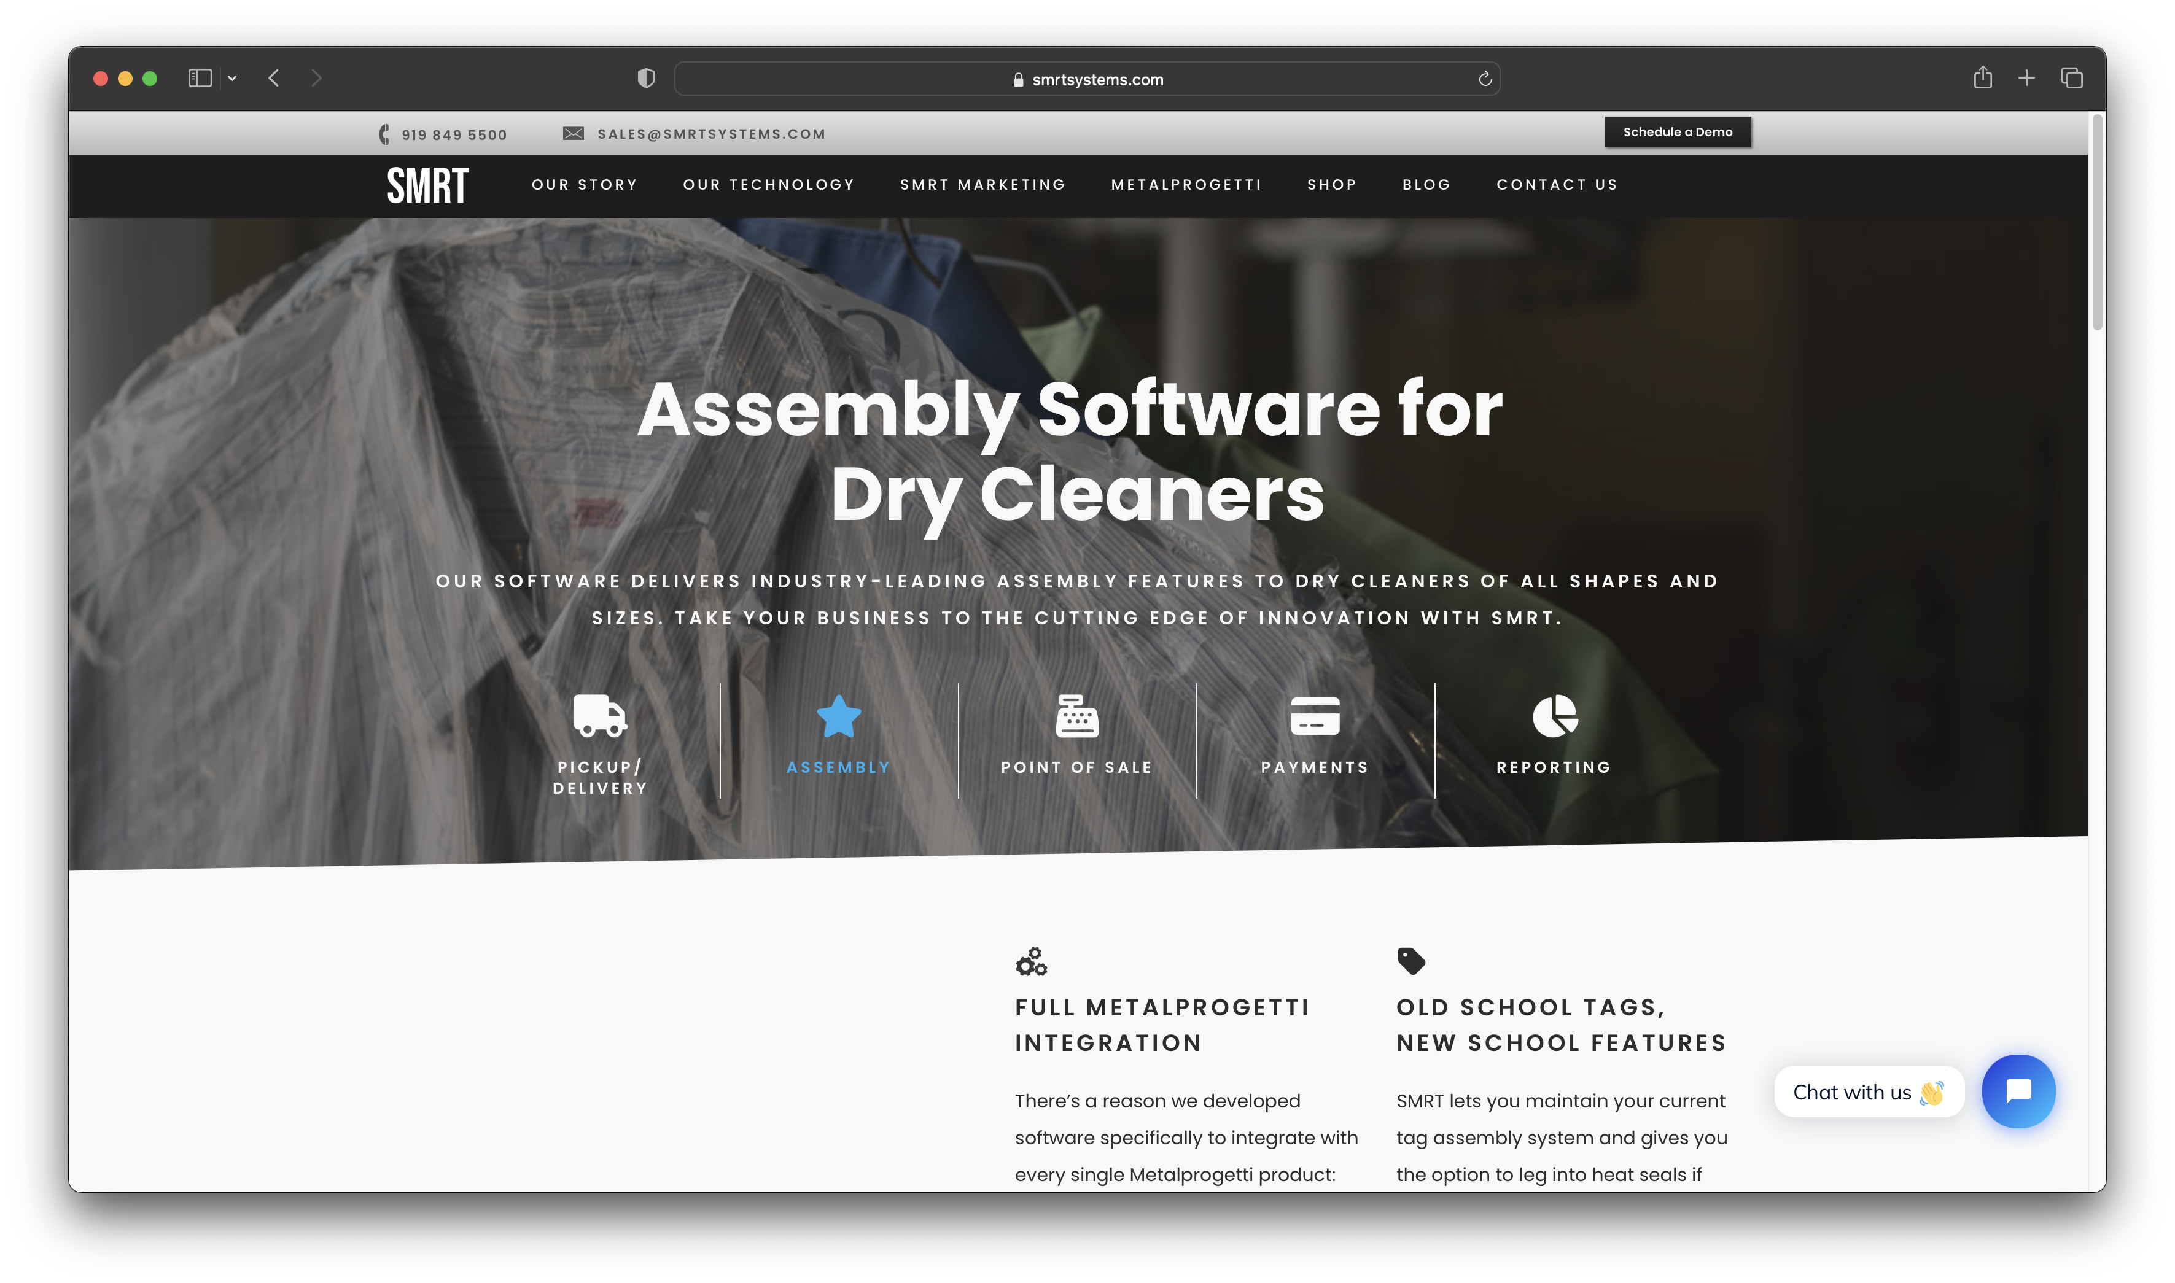
Task: Select the Pickup/Delivery truck icon
Action: (600, 716)
